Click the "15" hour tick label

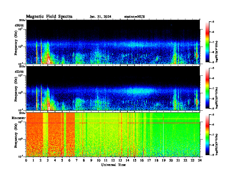135,160
